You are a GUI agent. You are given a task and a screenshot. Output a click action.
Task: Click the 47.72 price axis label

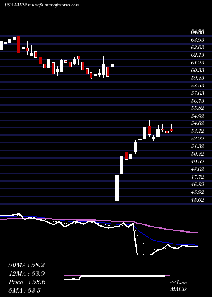[197, 177]
